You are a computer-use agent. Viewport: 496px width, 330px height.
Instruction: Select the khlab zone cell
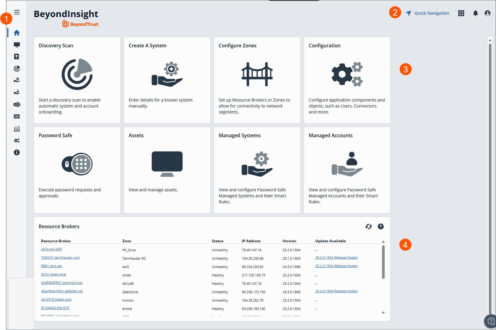(126, 275)
